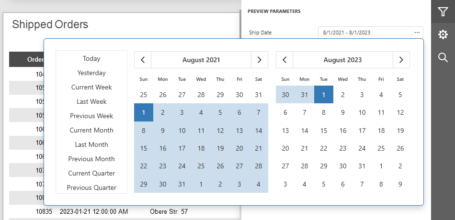The image size is (455, 220).
Task: Click the Obere Str. 57 address cell
Action: tap(169, 211)
